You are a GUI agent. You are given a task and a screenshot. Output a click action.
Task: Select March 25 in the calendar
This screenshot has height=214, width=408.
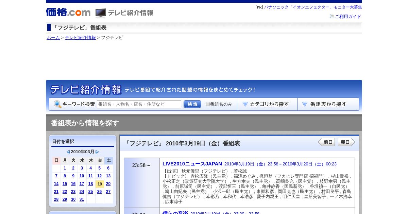tap(90, 192)
